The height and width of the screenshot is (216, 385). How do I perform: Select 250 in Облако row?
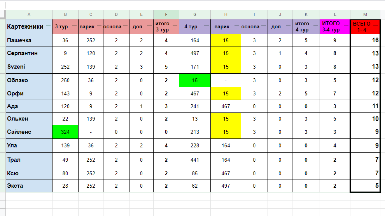tap(65, 80)
